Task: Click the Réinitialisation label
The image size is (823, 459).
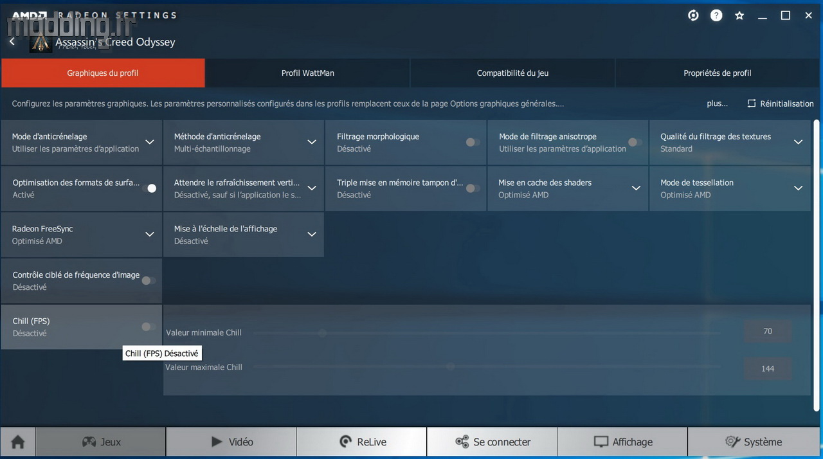Action: pyautogui.click(x=786, y=104)
